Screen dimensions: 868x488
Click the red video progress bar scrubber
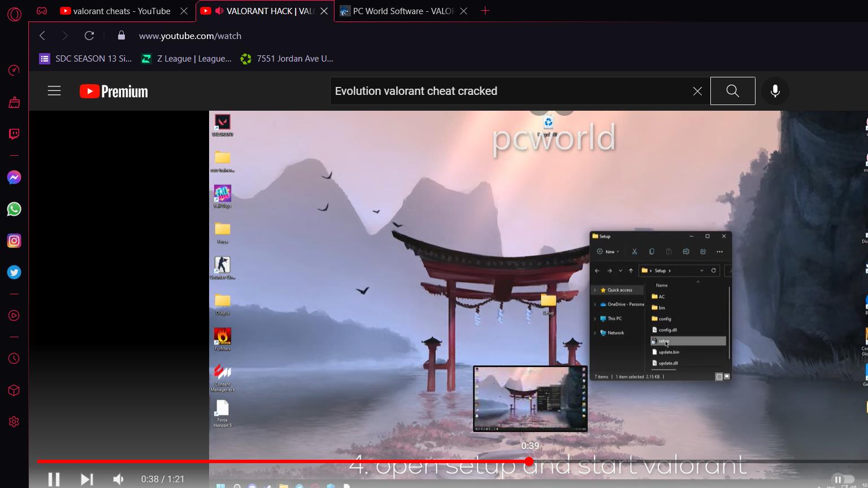[x=529, y=461]
